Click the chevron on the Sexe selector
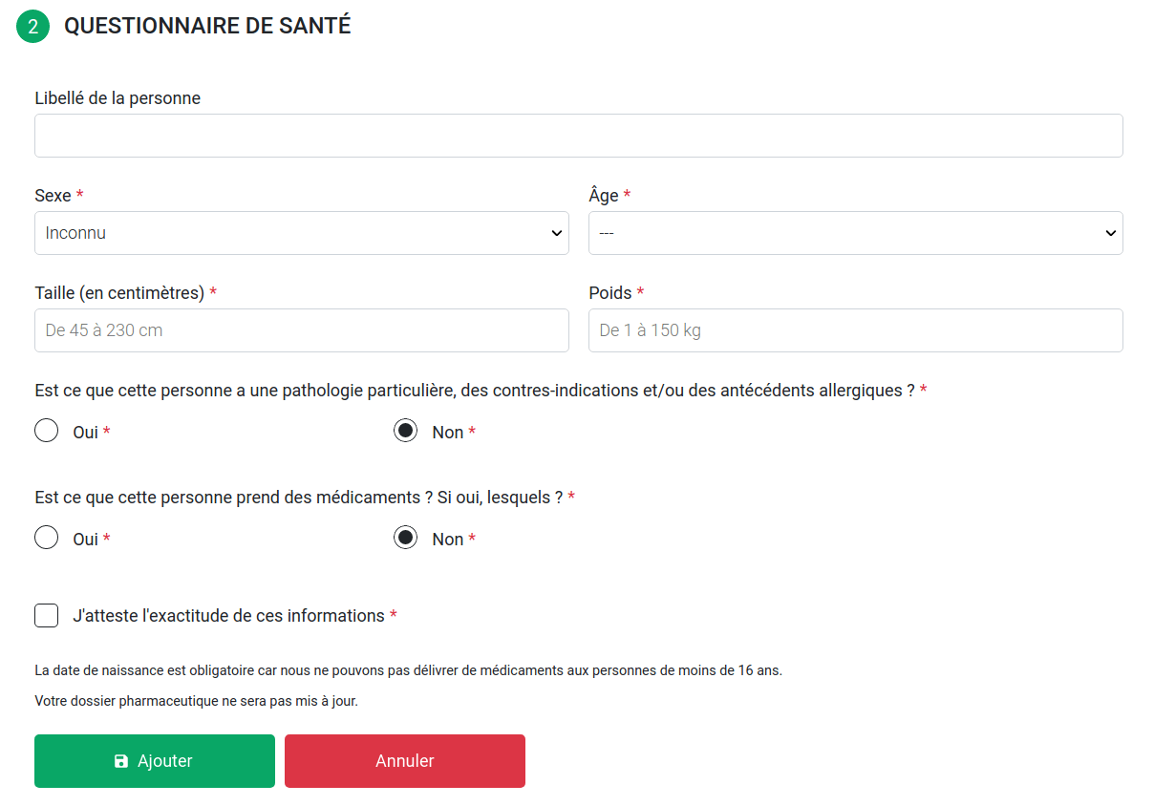Viewport: 1154px width, 806px height. point(557,232)
